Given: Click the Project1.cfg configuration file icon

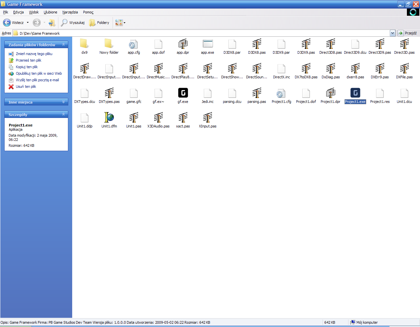Looking at the screenshot, I should (x=281, y=93).
